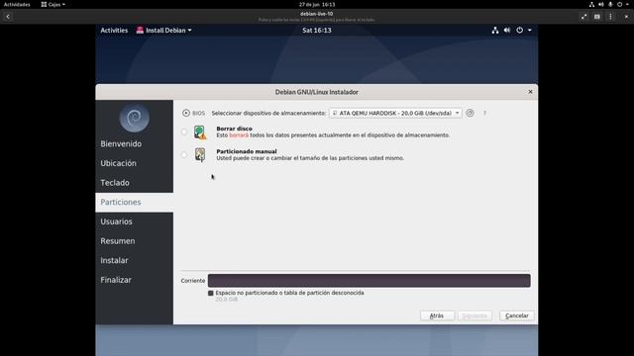
Task: Click the Corriente partition bar
Action: 370,281
